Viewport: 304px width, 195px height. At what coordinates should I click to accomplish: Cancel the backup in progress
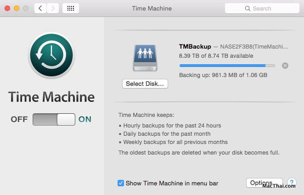point(285,66)
